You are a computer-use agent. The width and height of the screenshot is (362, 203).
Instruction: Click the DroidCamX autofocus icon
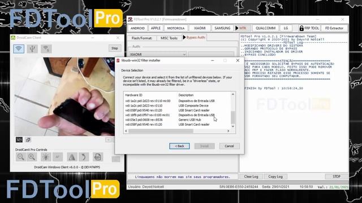point(58,157)
